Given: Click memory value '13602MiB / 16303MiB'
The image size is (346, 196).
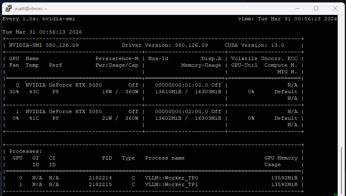Looking at the screenshot, I should pos(188,118).
